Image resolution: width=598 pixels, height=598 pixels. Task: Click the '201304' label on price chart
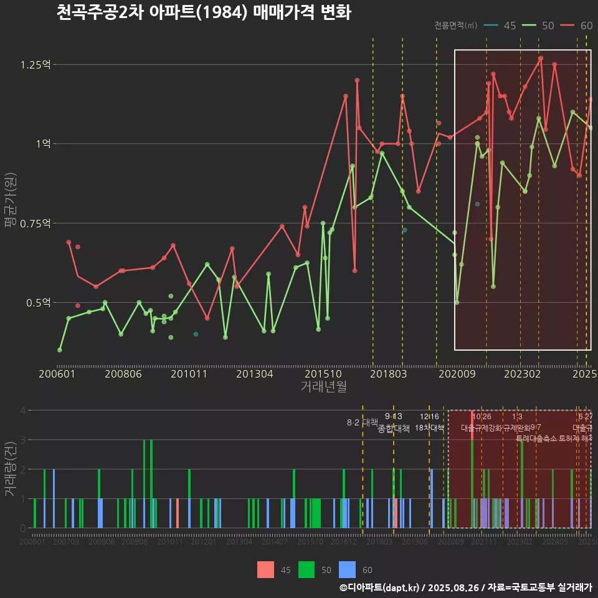click(254, 374)
